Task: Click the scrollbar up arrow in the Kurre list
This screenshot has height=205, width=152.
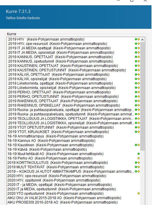Action: (x=142, y=39)
